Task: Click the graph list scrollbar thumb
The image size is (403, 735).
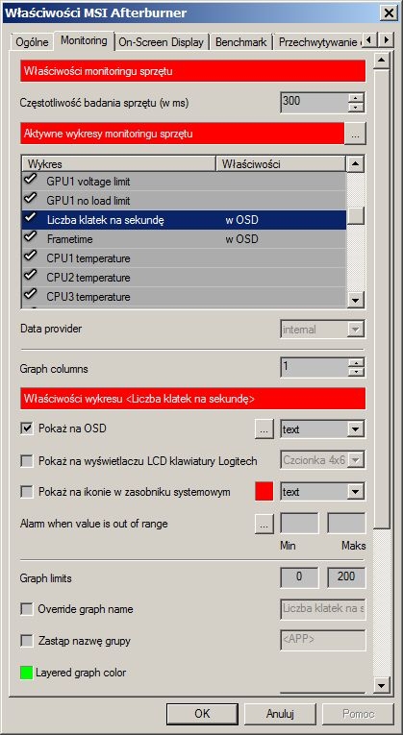Action: [x=356, y=215]
